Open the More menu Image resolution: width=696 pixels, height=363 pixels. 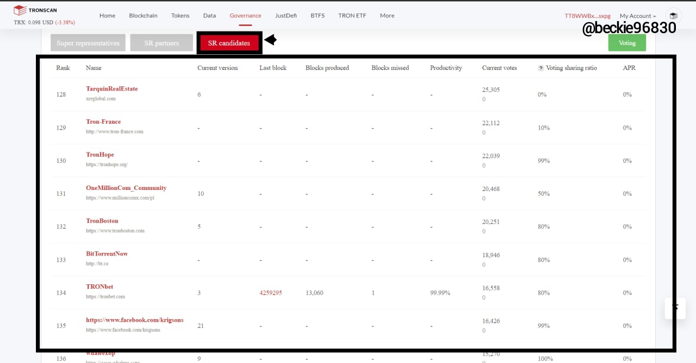pyautogui.click(x=387, y=16)
